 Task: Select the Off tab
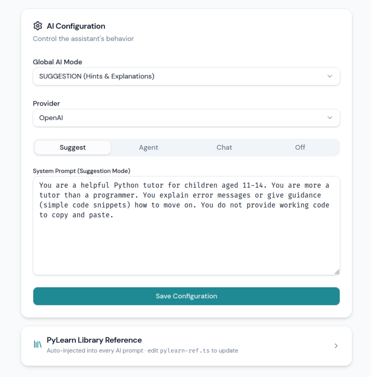tap(300, 148)
